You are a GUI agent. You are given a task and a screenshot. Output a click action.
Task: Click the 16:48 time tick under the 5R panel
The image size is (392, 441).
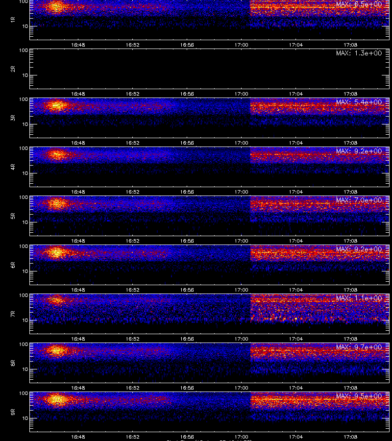[x=78, y=241]
